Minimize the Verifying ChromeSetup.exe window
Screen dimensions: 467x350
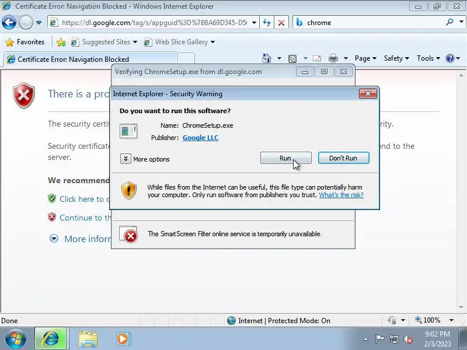coord(305,72)
